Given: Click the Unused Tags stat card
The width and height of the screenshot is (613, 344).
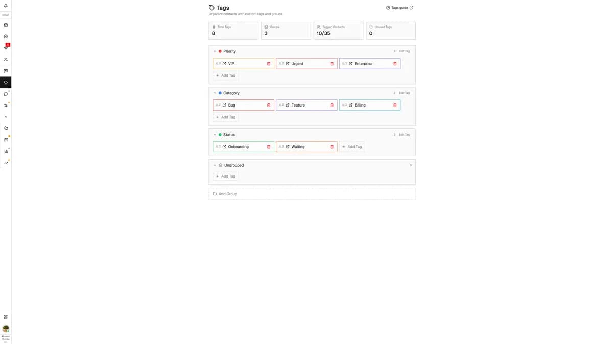Looking at the screenshot, I should (391, 31).
